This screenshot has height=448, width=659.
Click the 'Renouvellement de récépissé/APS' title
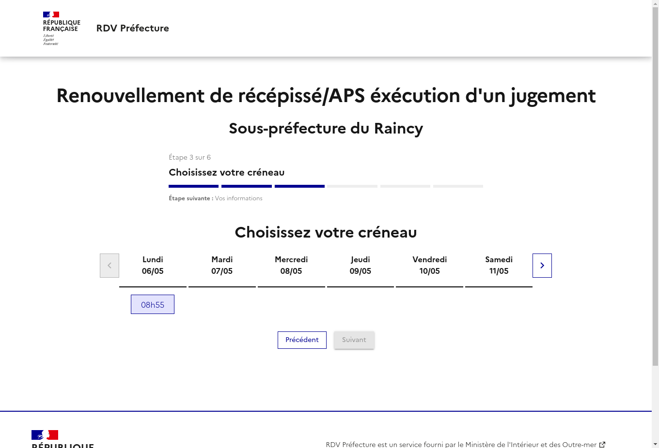(326, 96)
